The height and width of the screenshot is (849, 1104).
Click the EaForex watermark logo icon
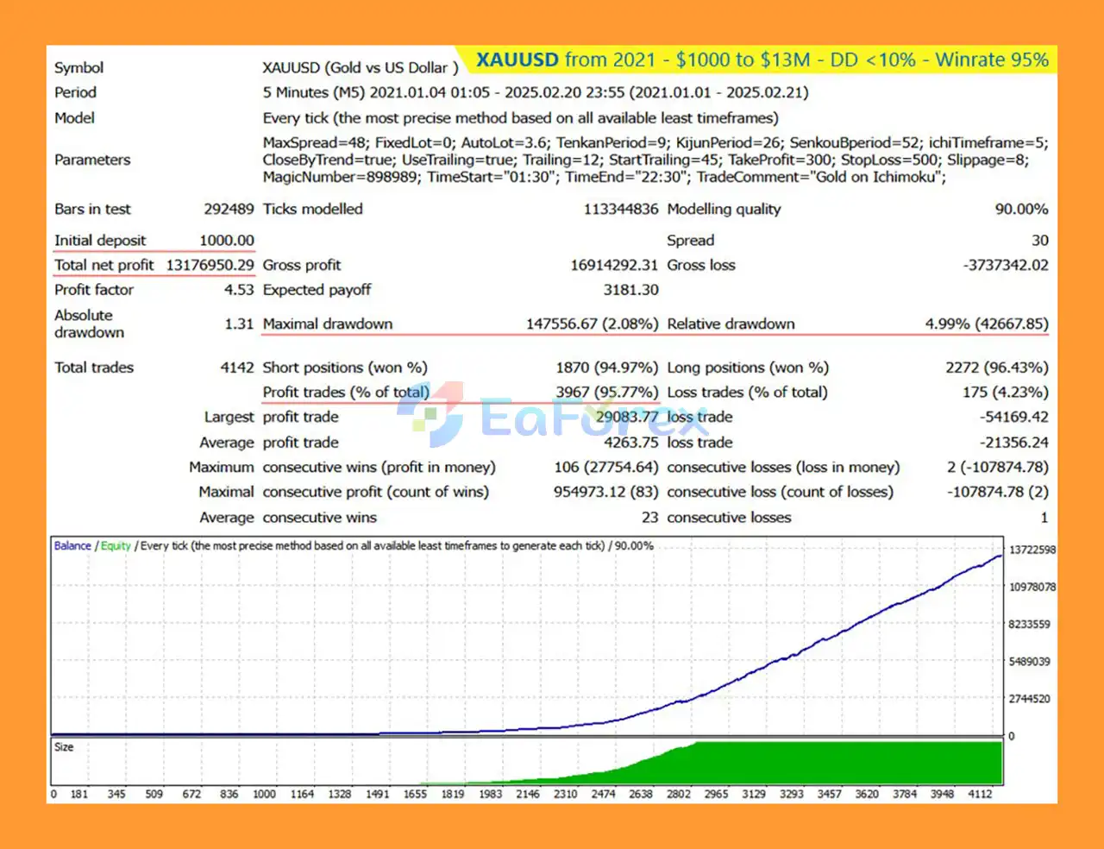[430, 415]
